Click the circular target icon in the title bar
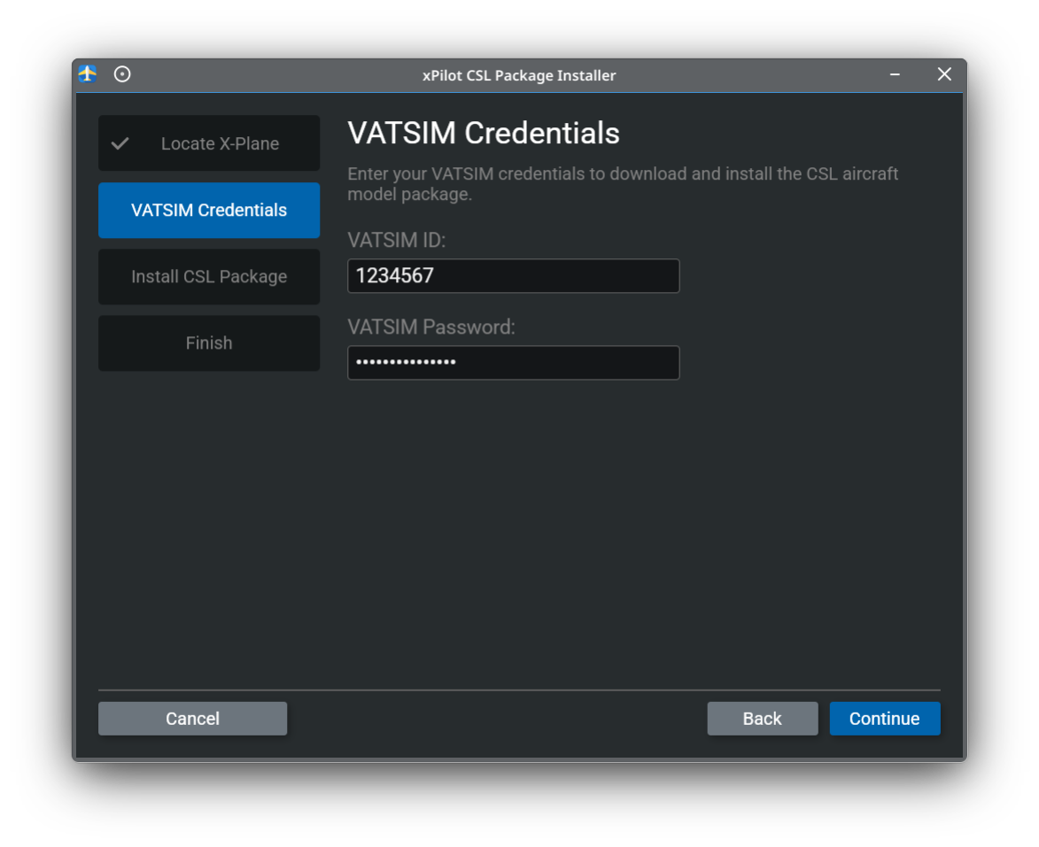This screenshot has height=847, width=1039. (122, 74)
